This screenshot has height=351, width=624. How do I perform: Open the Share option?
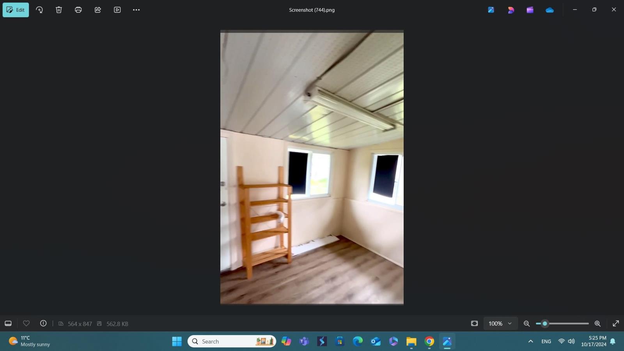(98, 10)
